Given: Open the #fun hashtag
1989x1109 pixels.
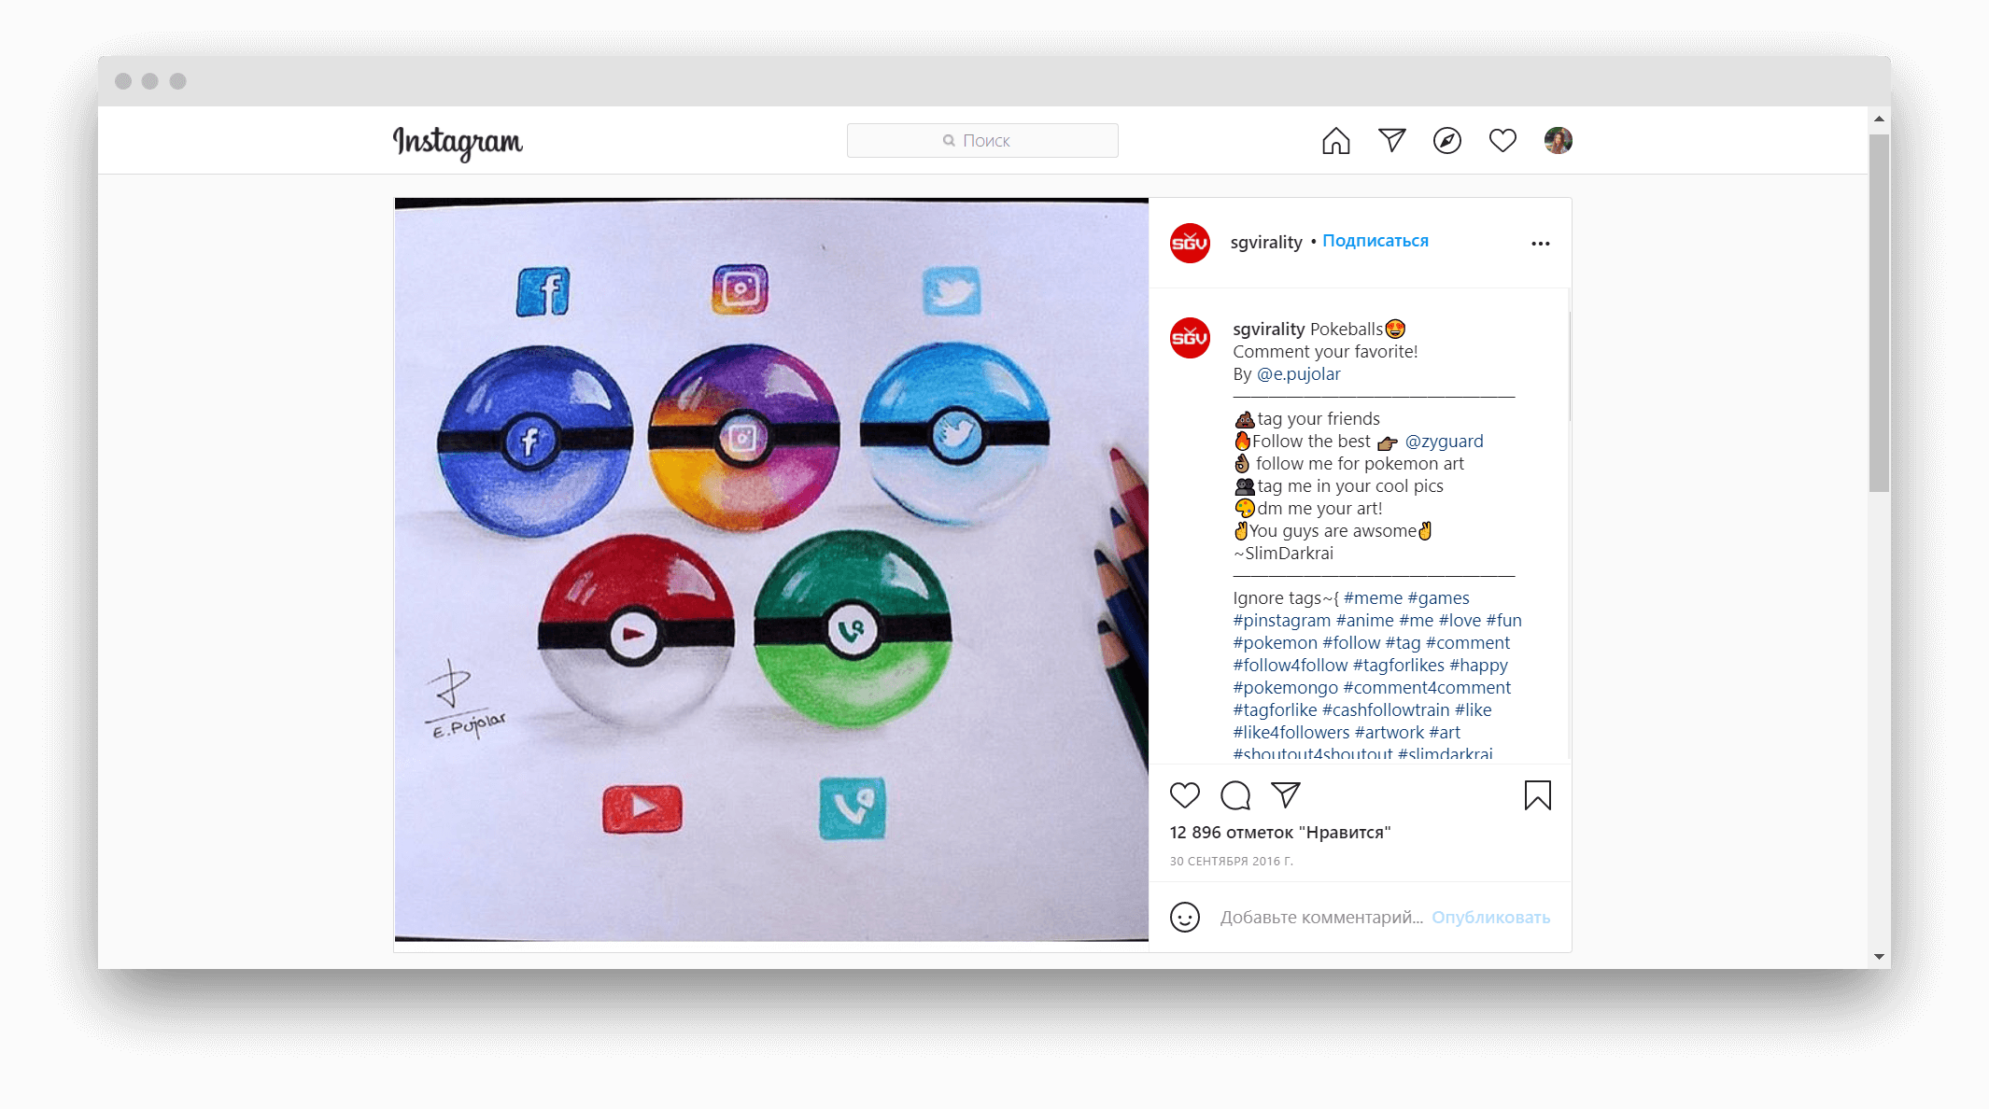Looking at the screenshot, I should (1503, 621).
